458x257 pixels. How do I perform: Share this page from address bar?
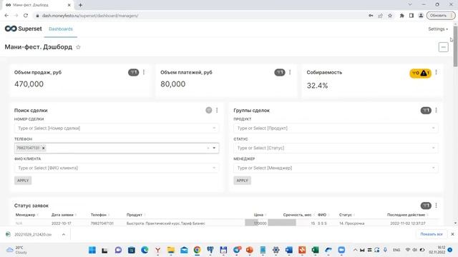pyautogui.click(x=380, y=16)
